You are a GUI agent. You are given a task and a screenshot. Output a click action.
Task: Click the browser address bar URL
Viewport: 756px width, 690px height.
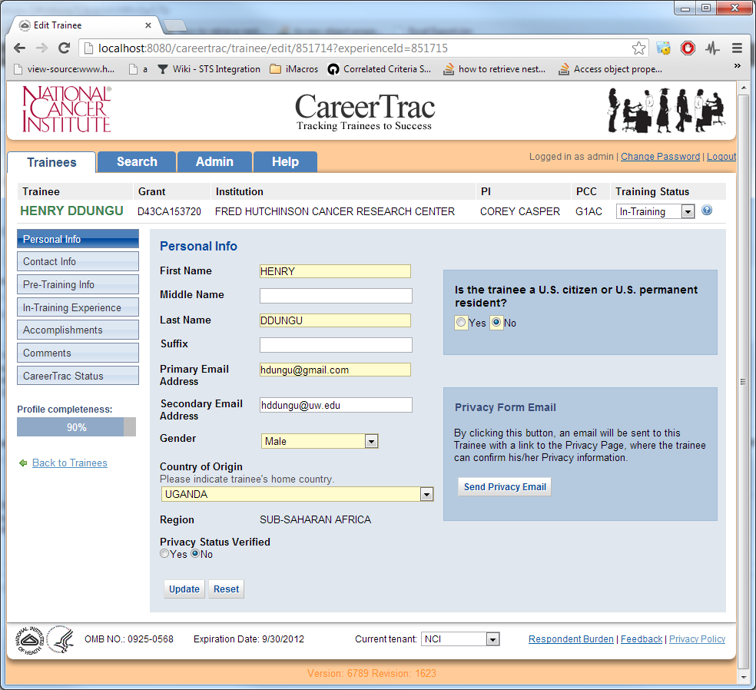273,48
